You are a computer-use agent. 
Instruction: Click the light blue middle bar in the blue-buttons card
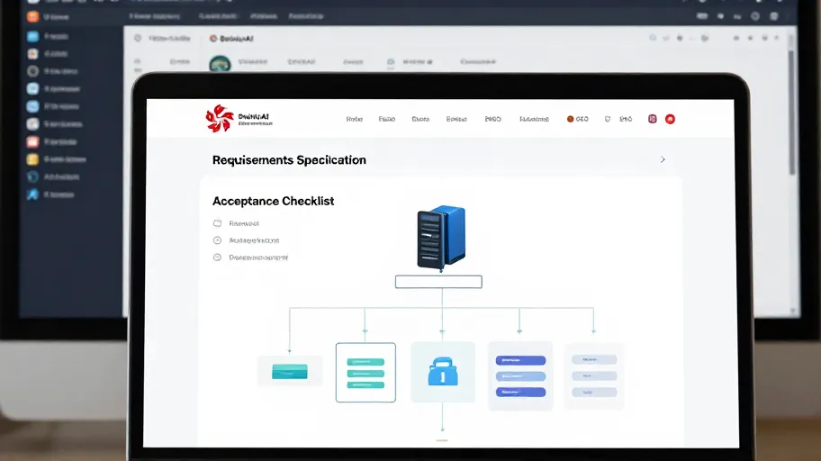(520, 376)
